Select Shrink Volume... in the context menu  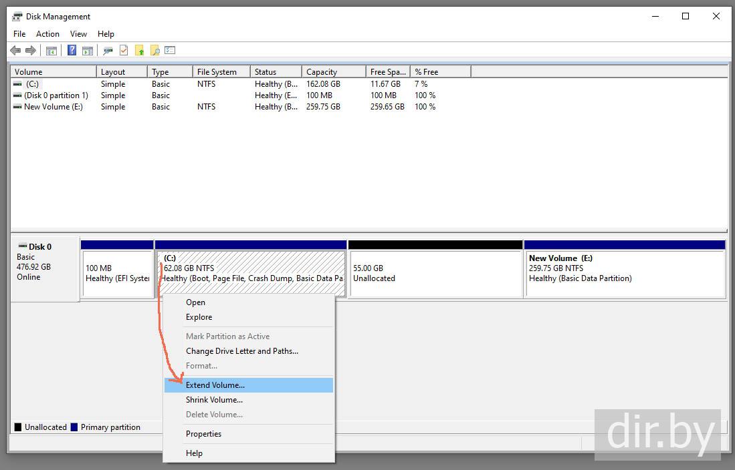(x=214, y=400)
